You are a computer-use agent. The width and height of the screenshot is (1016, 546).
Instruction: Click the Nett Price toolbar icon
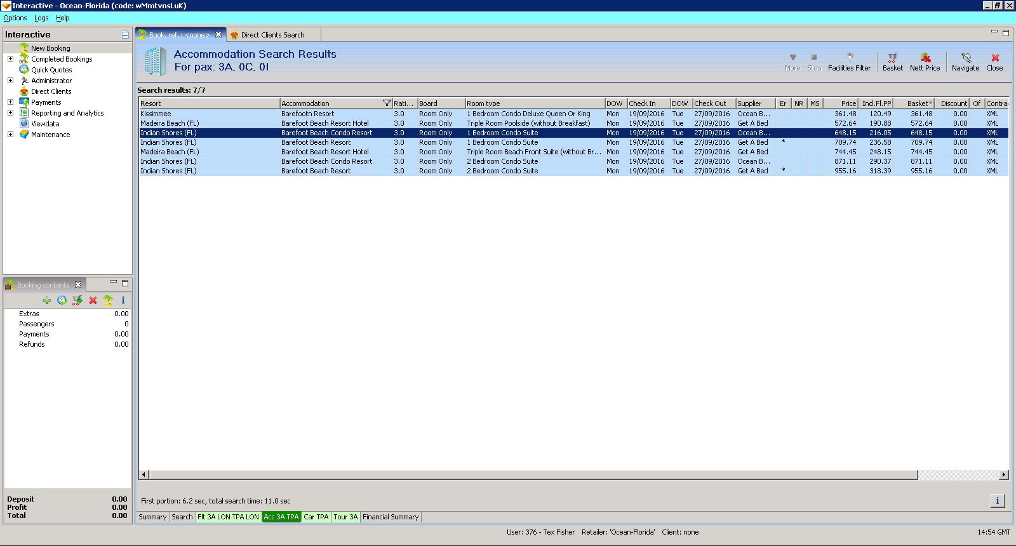click(x=925, y=62)
